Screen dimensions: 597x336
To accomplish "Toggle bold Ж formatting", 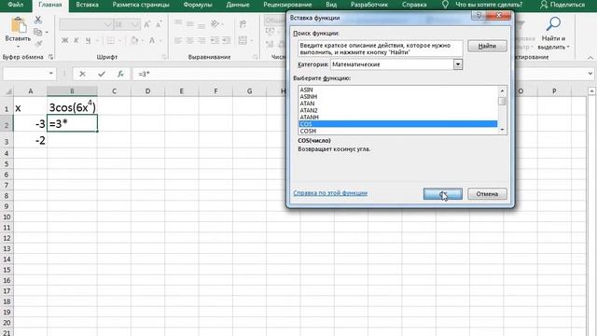I will pos(65,40).
